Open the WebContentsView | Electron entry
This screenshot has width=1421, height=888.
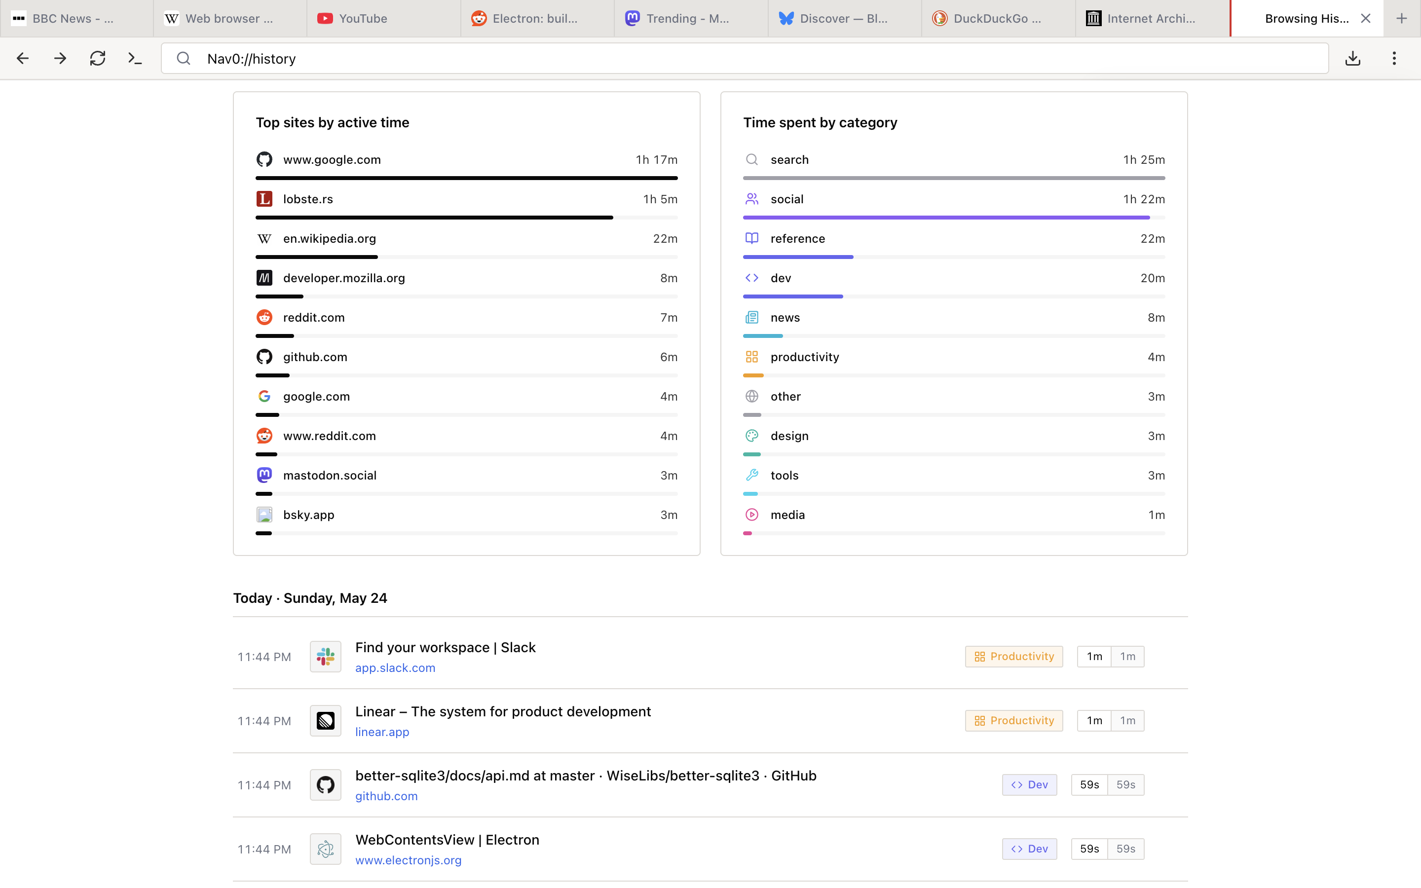[447, 840]
